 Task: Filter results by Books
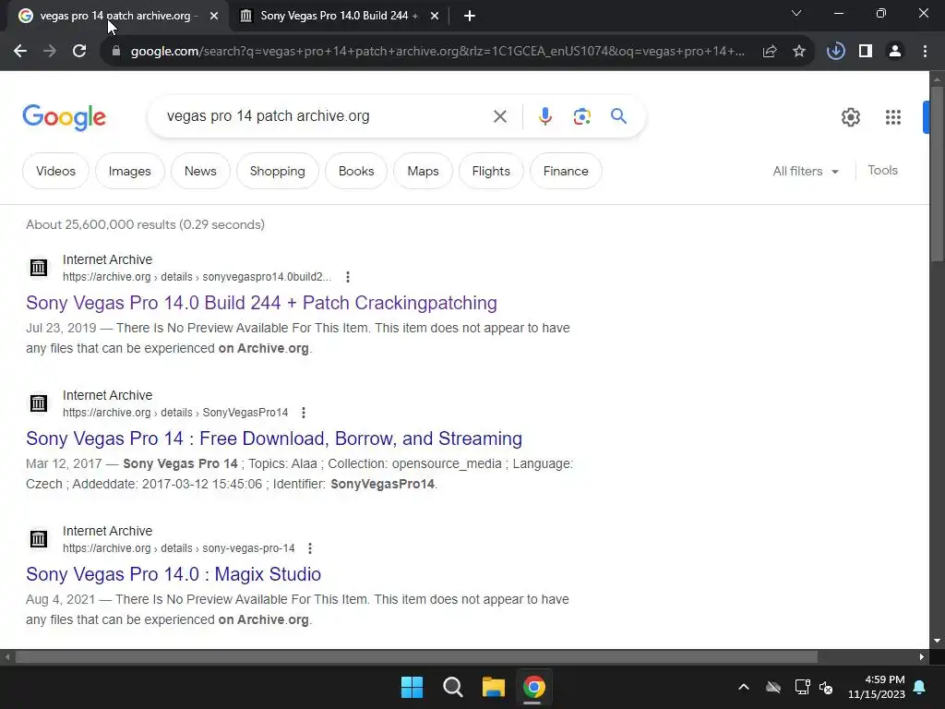click(x=356, y=171)
